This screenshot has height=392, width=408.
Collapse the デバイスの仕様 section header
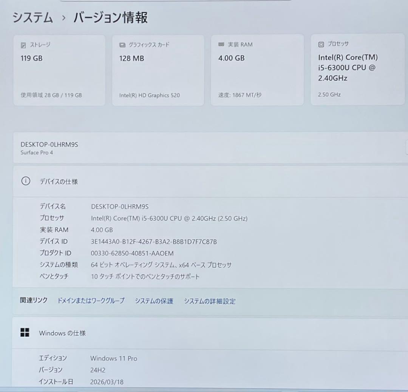[x=210, y=181]
